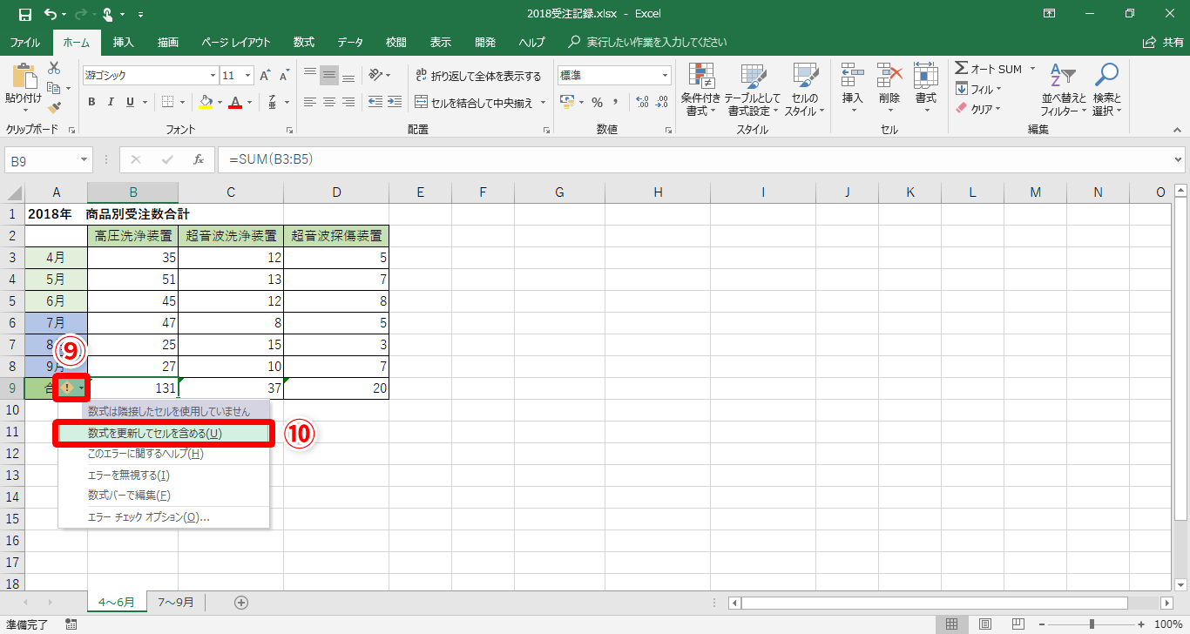1190x634 pixels.
Task: Apply percent style format
Action: click(597, 102)
